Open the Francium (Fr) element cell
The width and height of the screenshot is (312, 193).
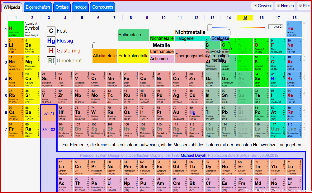point(16,130)
